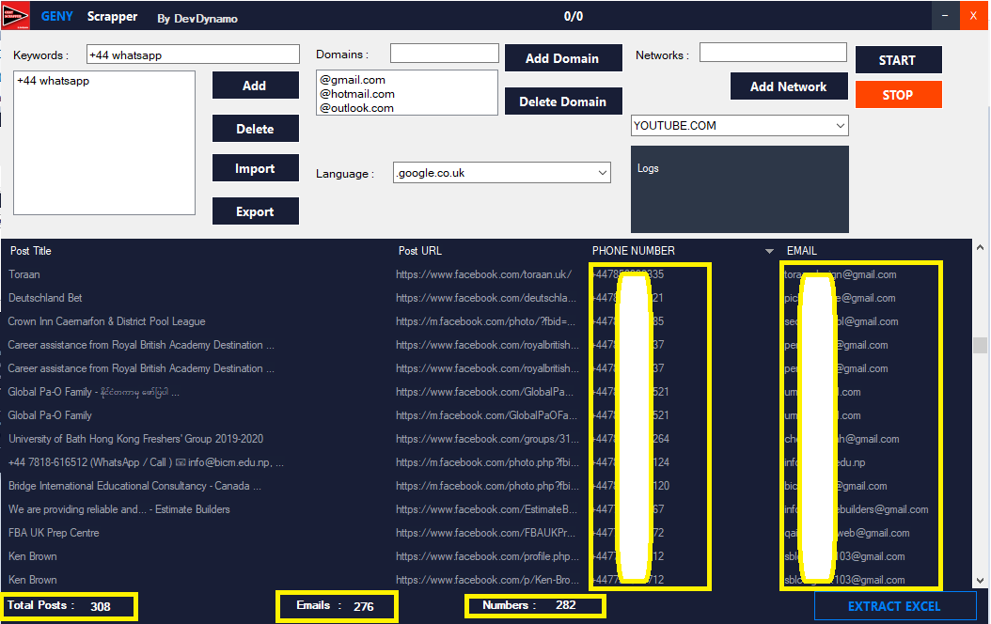Click the Delete Domain button

pos(563,101)
